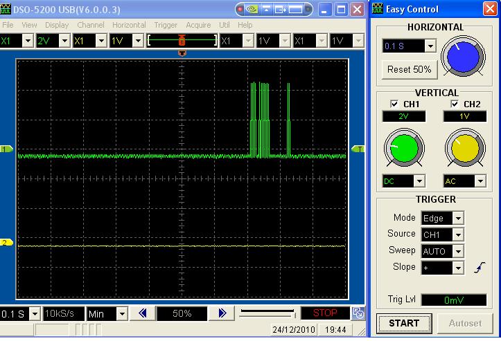The width and height of the screenshot is (501, 341).
Task: Click the green CH1 voltage knob
Action: pos(403,149)
